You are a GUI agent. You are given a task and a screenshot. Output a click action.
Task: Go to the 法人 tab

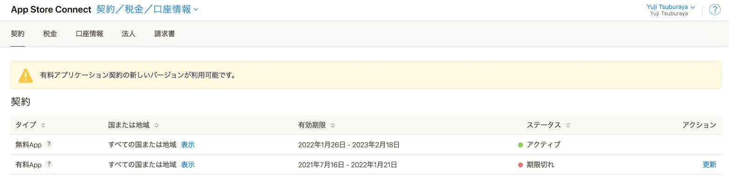click(129, 34)
